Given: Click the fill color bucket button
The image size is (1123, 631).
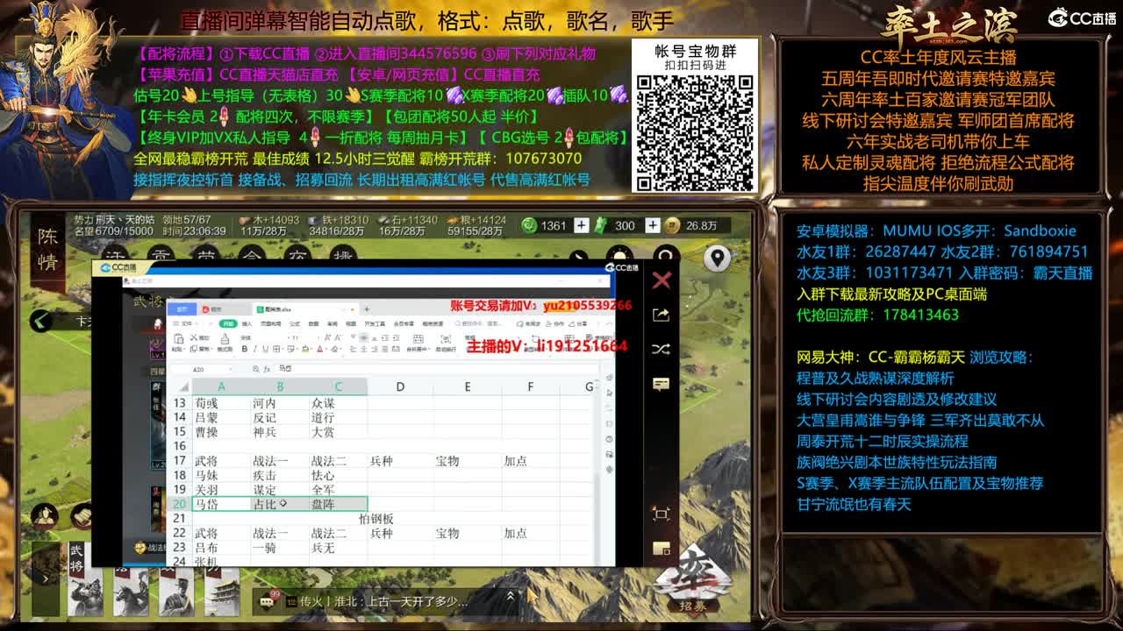Looking at the screenshot, I should coord(305,349).
